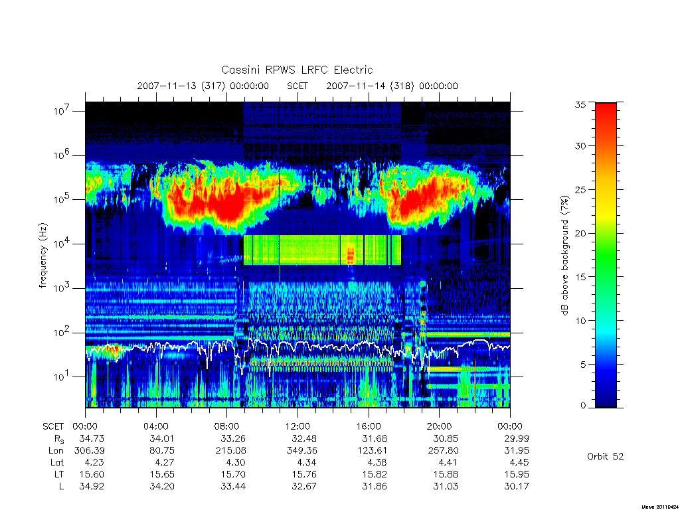The width and height of the screenshot is (680, 510).
Task: Select Rs value 30.85
Action: tap(446, 438)
